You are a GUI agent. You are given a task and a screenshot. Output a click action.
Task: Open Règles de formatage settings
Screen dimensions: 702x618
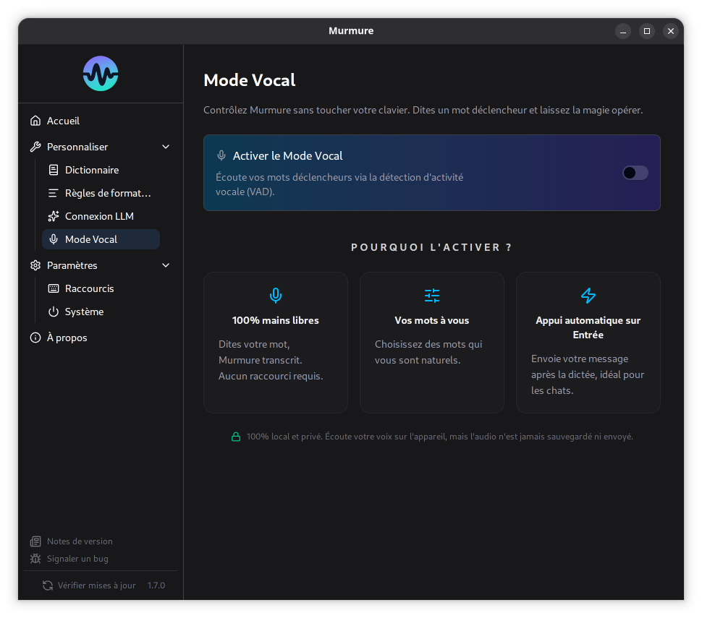click(107, 193)
